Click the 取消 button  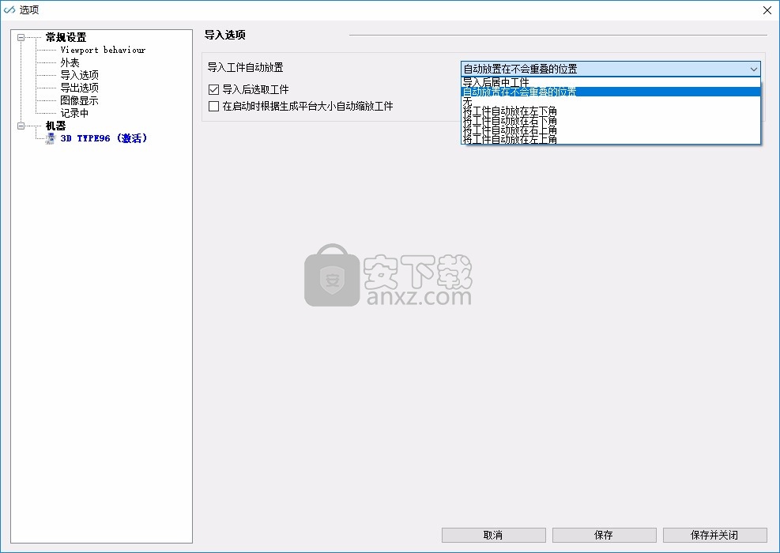pyautogui.click(x=493, y=535)
